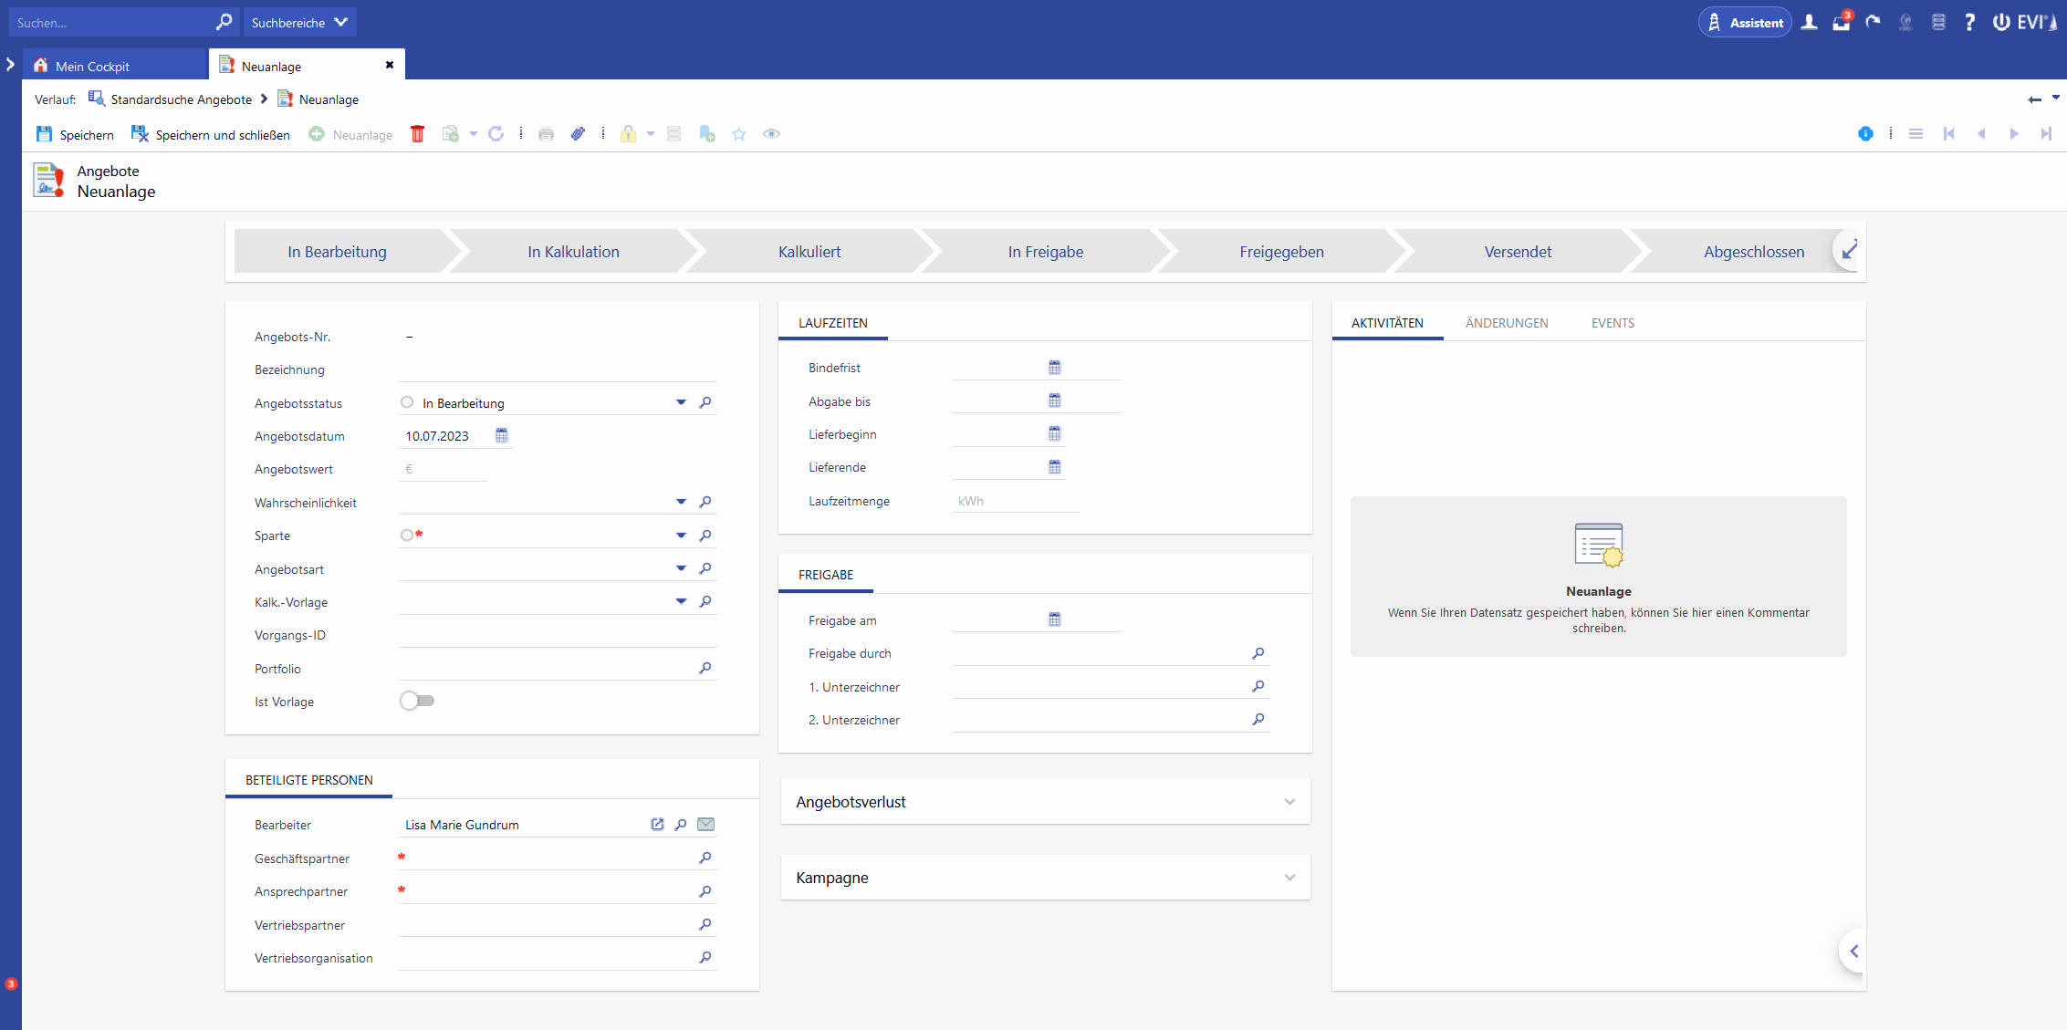Click the printer icon

point(546,134)
